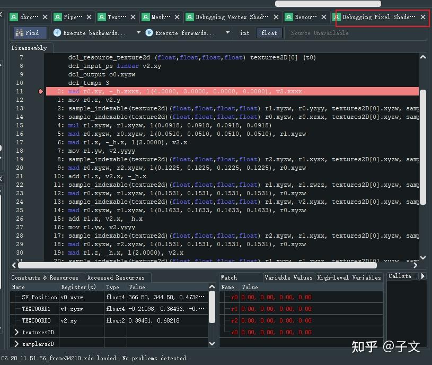This screenshot has height=365, width=432.
Task: Open the High-level Variables tab
Action: 349,277
